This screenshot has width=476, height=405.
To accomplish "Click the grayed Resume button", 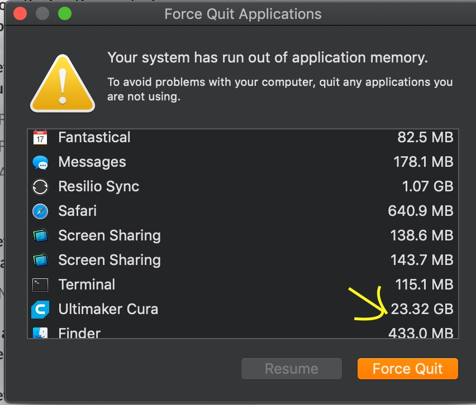I will tap(292, 369).
